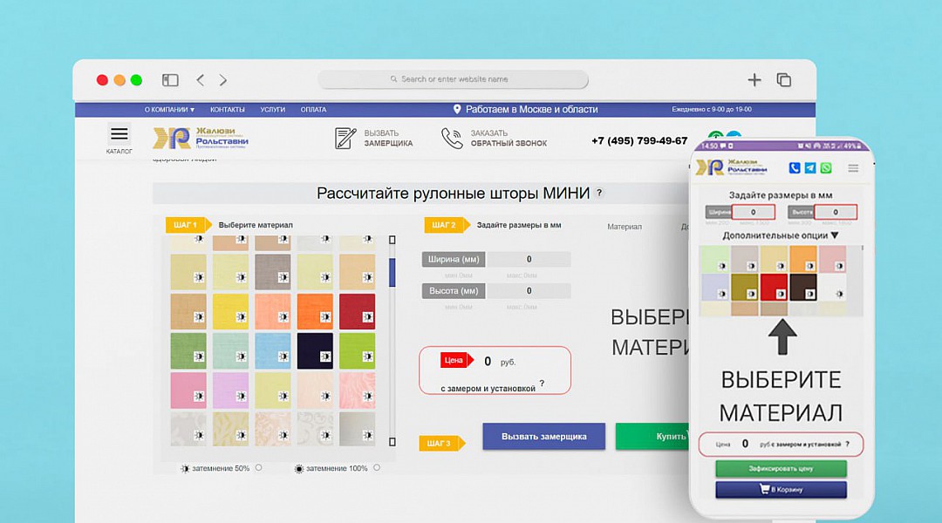Expand Дополнительные опции on mobile view
The width and height of the screenshot is (942, 523).
click(780, 235)
